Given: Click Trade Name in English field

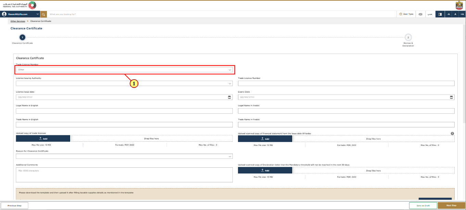Looking at the screenshot, I should pyautogui.click(x=124, y=125).
